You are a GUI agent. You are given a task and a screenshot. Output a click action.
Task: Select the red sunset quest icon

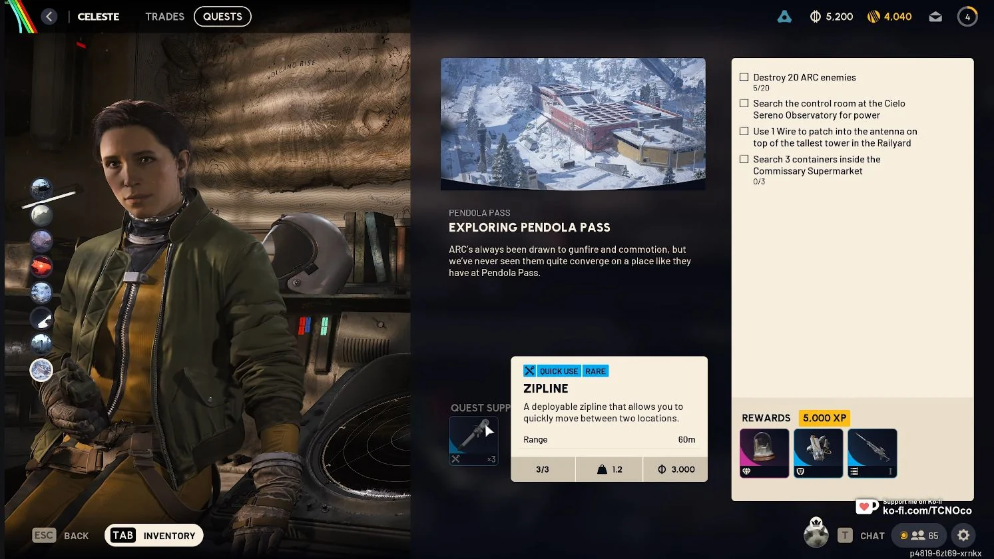click(x=41, y=266)
